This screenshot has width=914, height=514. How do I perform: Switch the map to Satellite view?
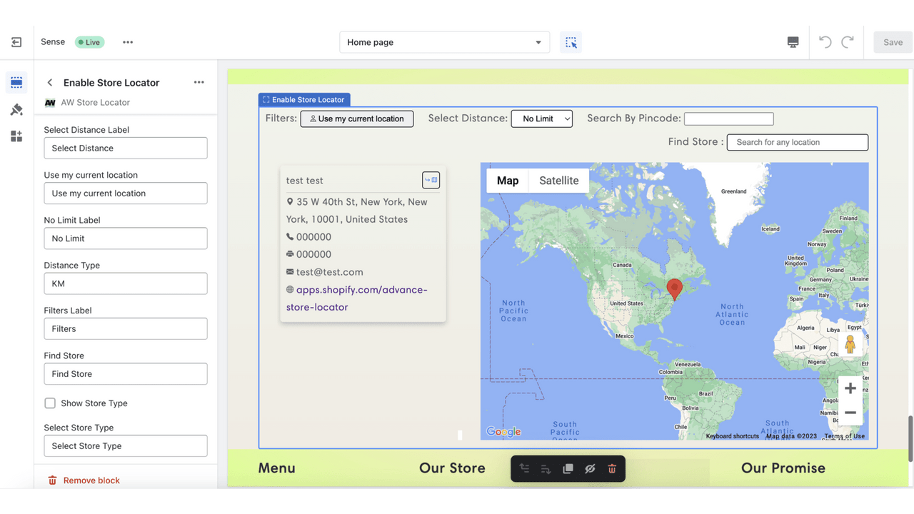[558, 181]
